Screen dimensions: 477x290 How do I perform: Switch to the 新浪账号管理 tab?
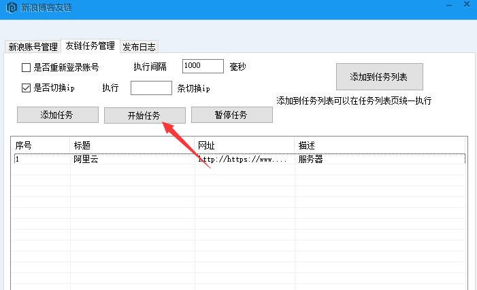33,47
